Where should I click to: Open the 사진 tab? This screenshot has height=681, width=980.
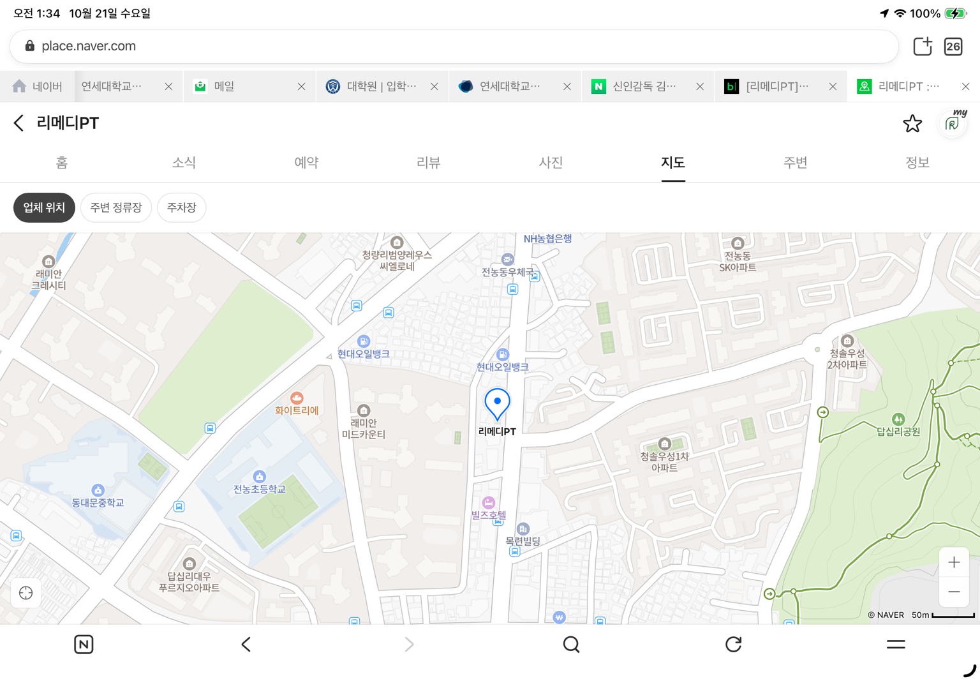click(x=551, y=163)
